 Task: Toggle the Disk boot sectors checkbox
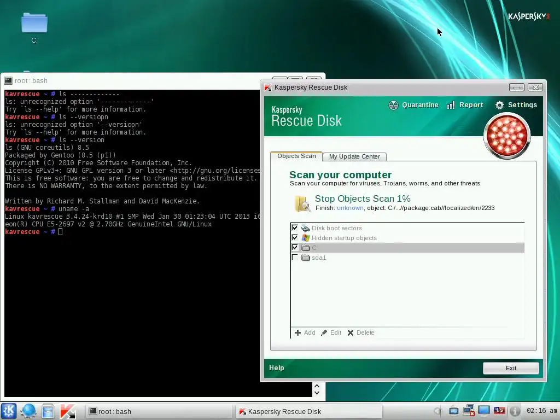click(295, 227)
